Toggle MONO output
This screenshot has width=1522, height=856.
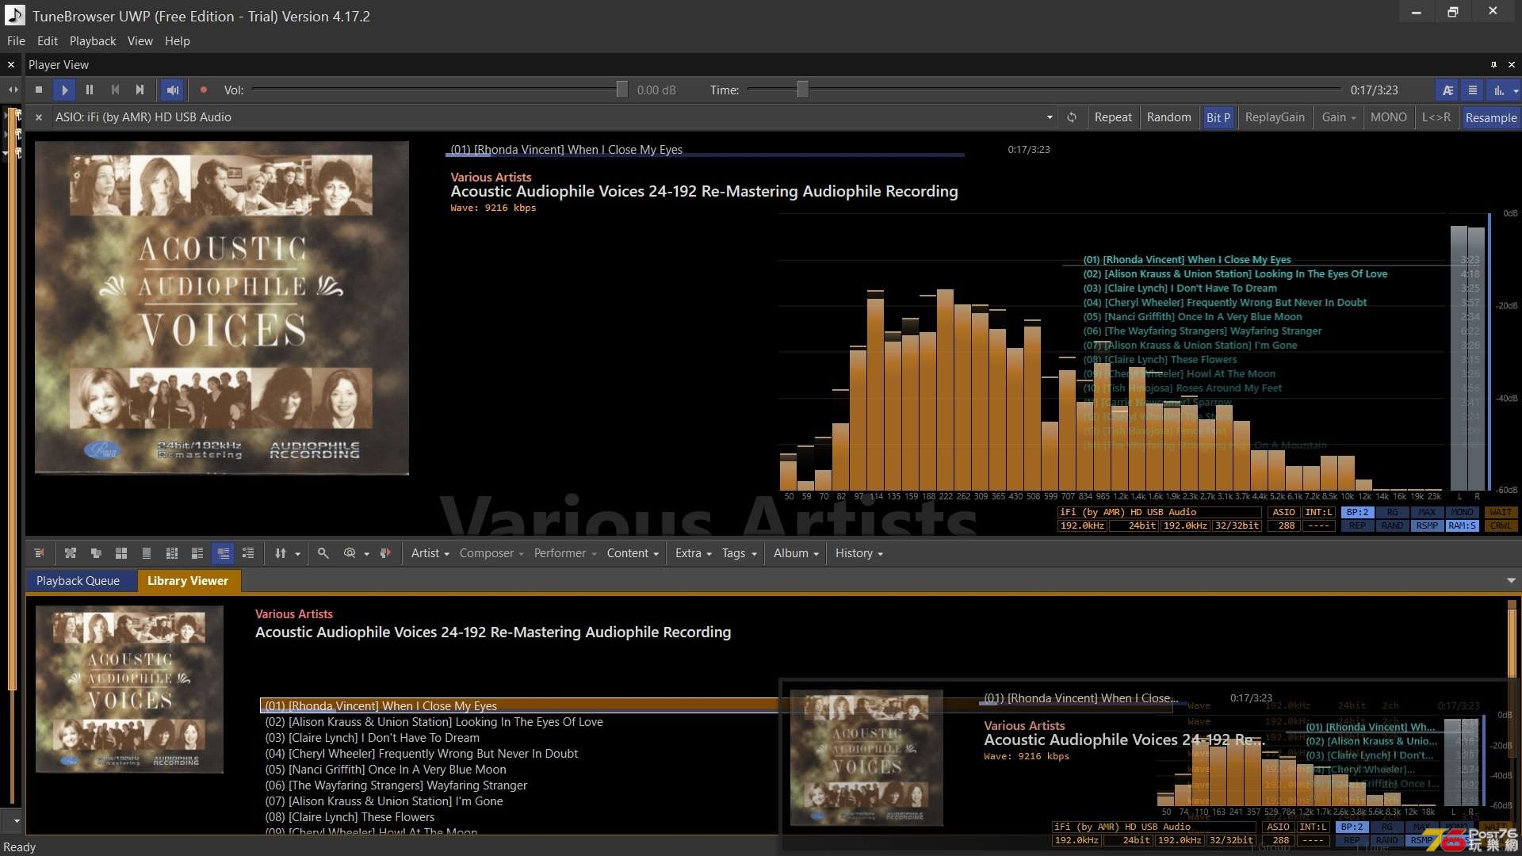1389,117
